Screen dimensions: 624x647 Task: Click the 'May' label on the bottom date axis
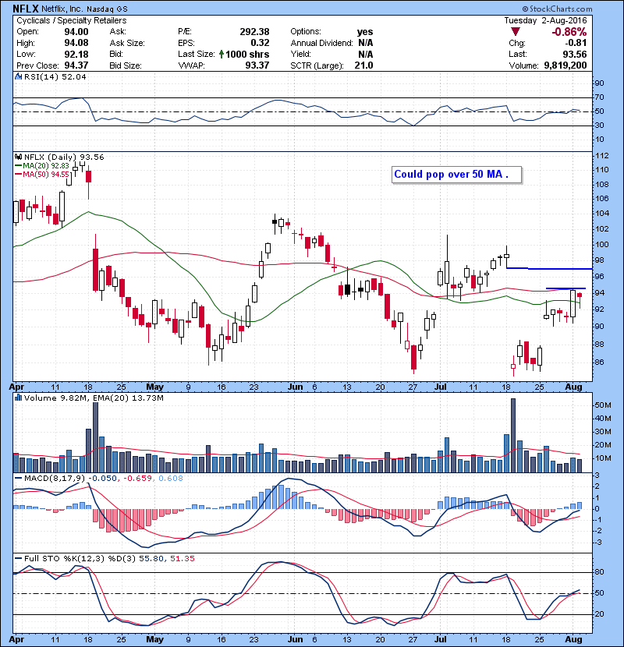[155, 639]
